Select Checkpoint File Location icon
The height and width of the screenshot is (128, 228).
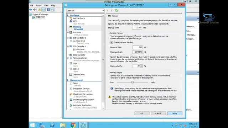click(71, 94)
